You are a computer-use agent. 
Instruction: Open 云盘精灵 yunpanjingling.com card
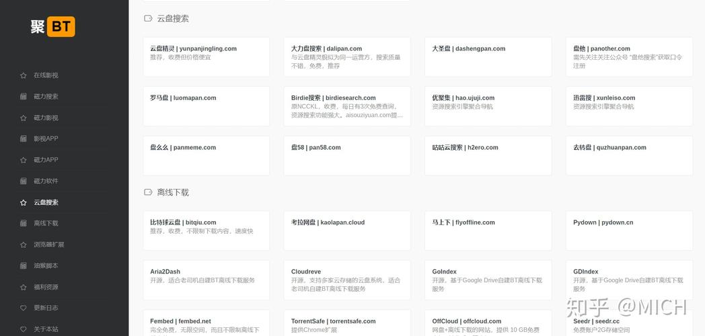(x=207, y=56)
